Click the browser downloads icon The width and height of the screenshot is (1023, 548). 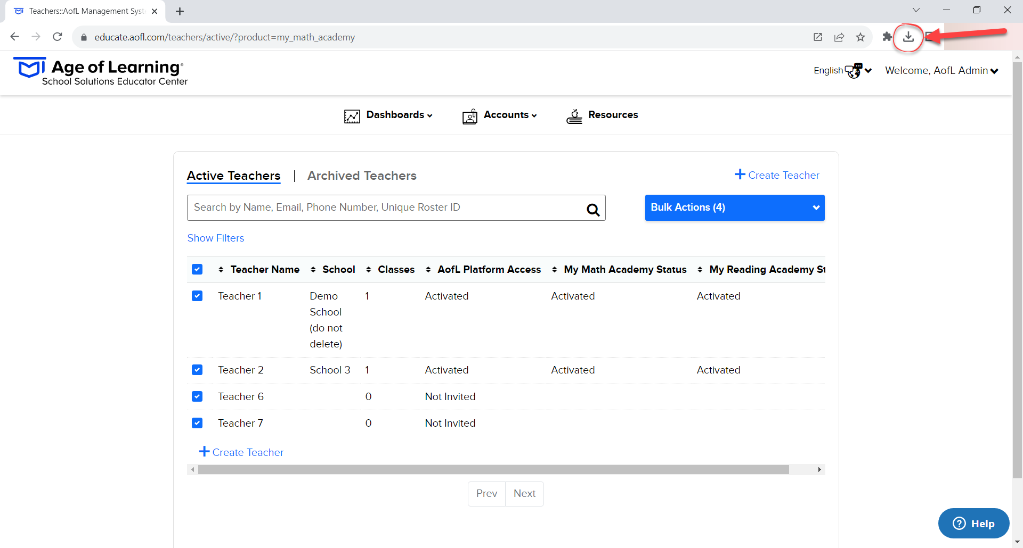(x=908, y=37)
